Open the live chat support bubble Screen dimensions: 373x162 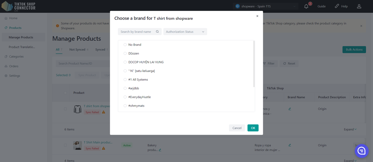(362, 150)
